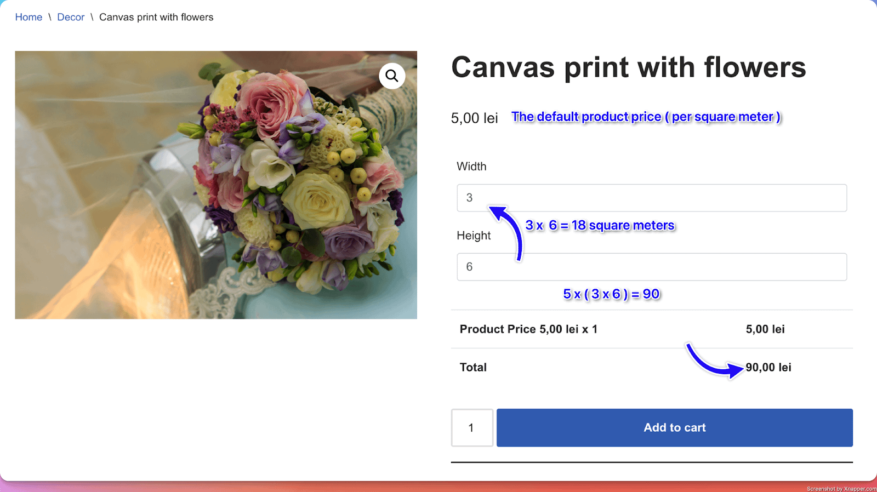Open the Home breadcrumb link
The width and height of the screenshot is (877, 492).
click(29, 17)
